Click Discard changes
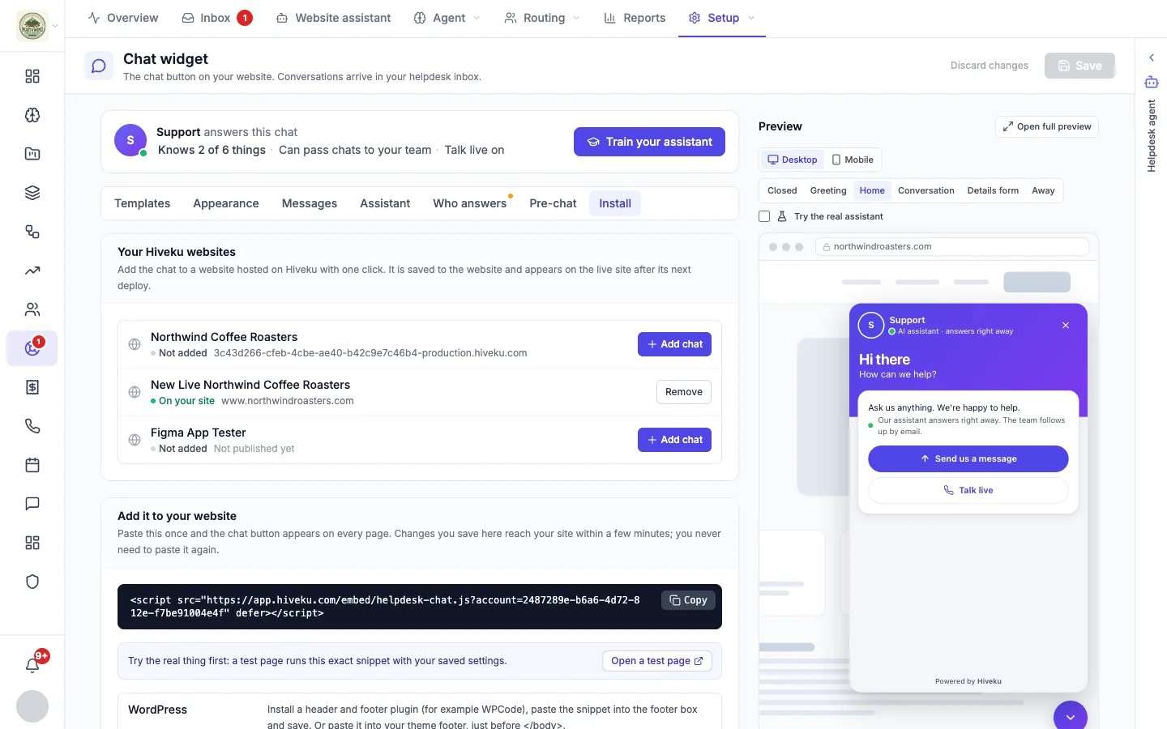The image size is (1167, 729). (x=990, y=66)
